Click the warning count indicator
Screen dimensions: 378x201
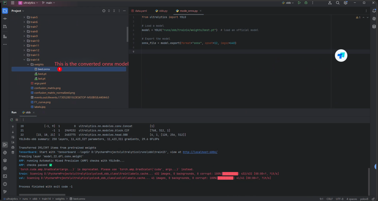tap(358, 18)
